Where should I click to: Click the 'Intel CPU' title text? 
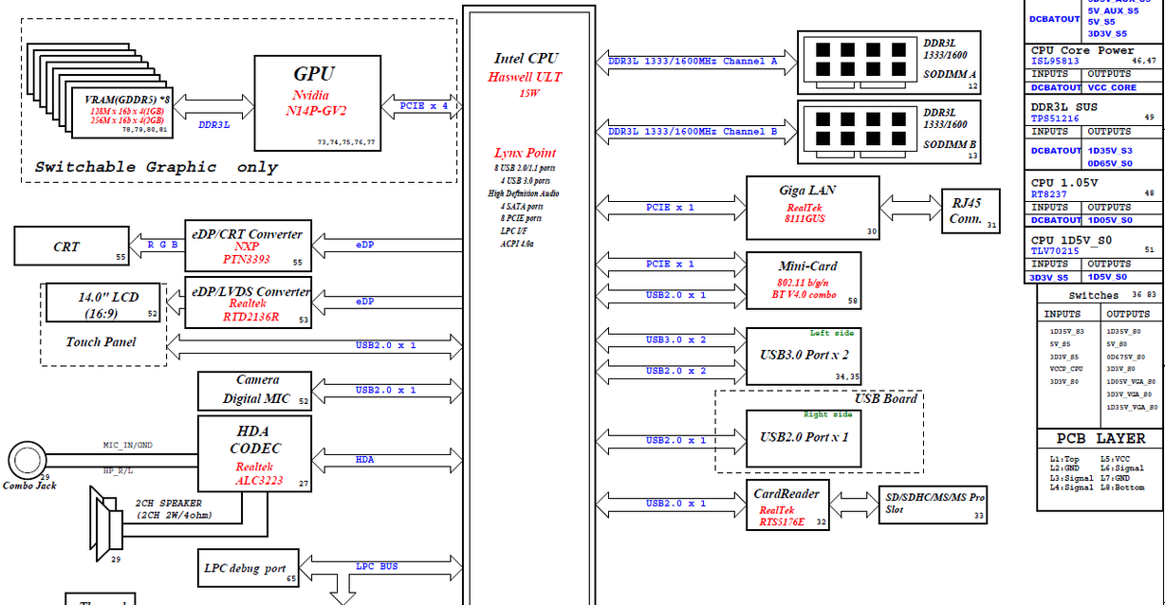526,59
